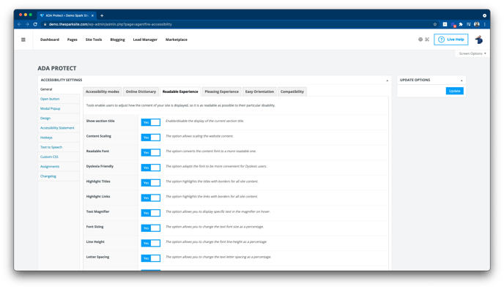504x289 pixels.
Task: Open Custom CSS settings link
Action: click(49, 157)
